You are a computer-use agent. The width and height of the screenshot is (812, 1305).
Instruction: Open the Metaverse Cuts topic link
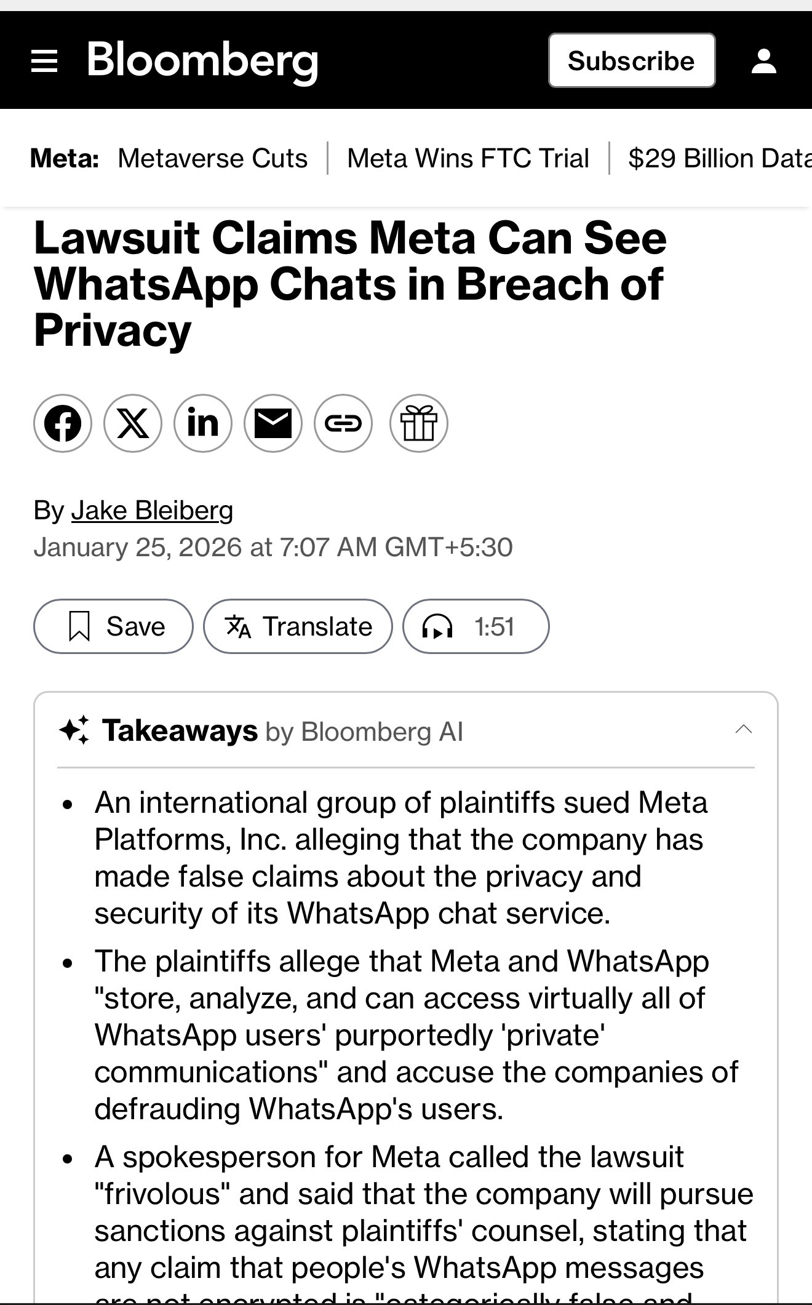click(x=212, y=158)
